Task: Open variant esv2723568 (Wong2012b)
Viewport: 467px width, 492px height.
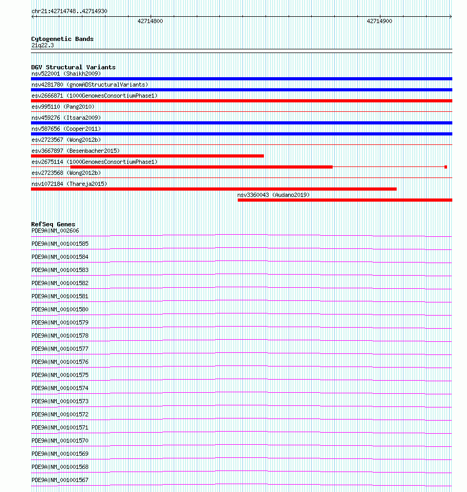Action: click(66, 173)
